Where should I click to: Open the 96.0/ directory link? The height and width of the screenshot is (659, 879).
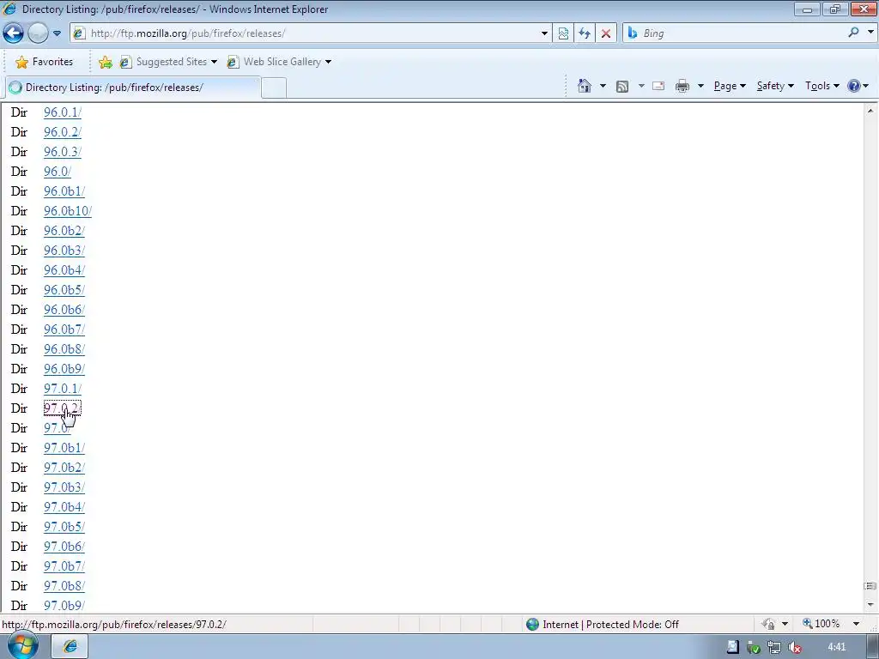(58, 172)
